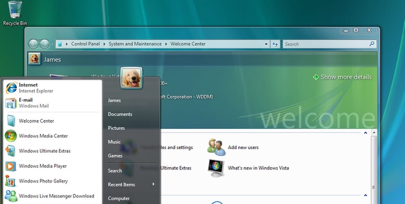Click the magnifier icon in the Search box
Viewport: 405px width, 204px height.
tap(372, 44)
